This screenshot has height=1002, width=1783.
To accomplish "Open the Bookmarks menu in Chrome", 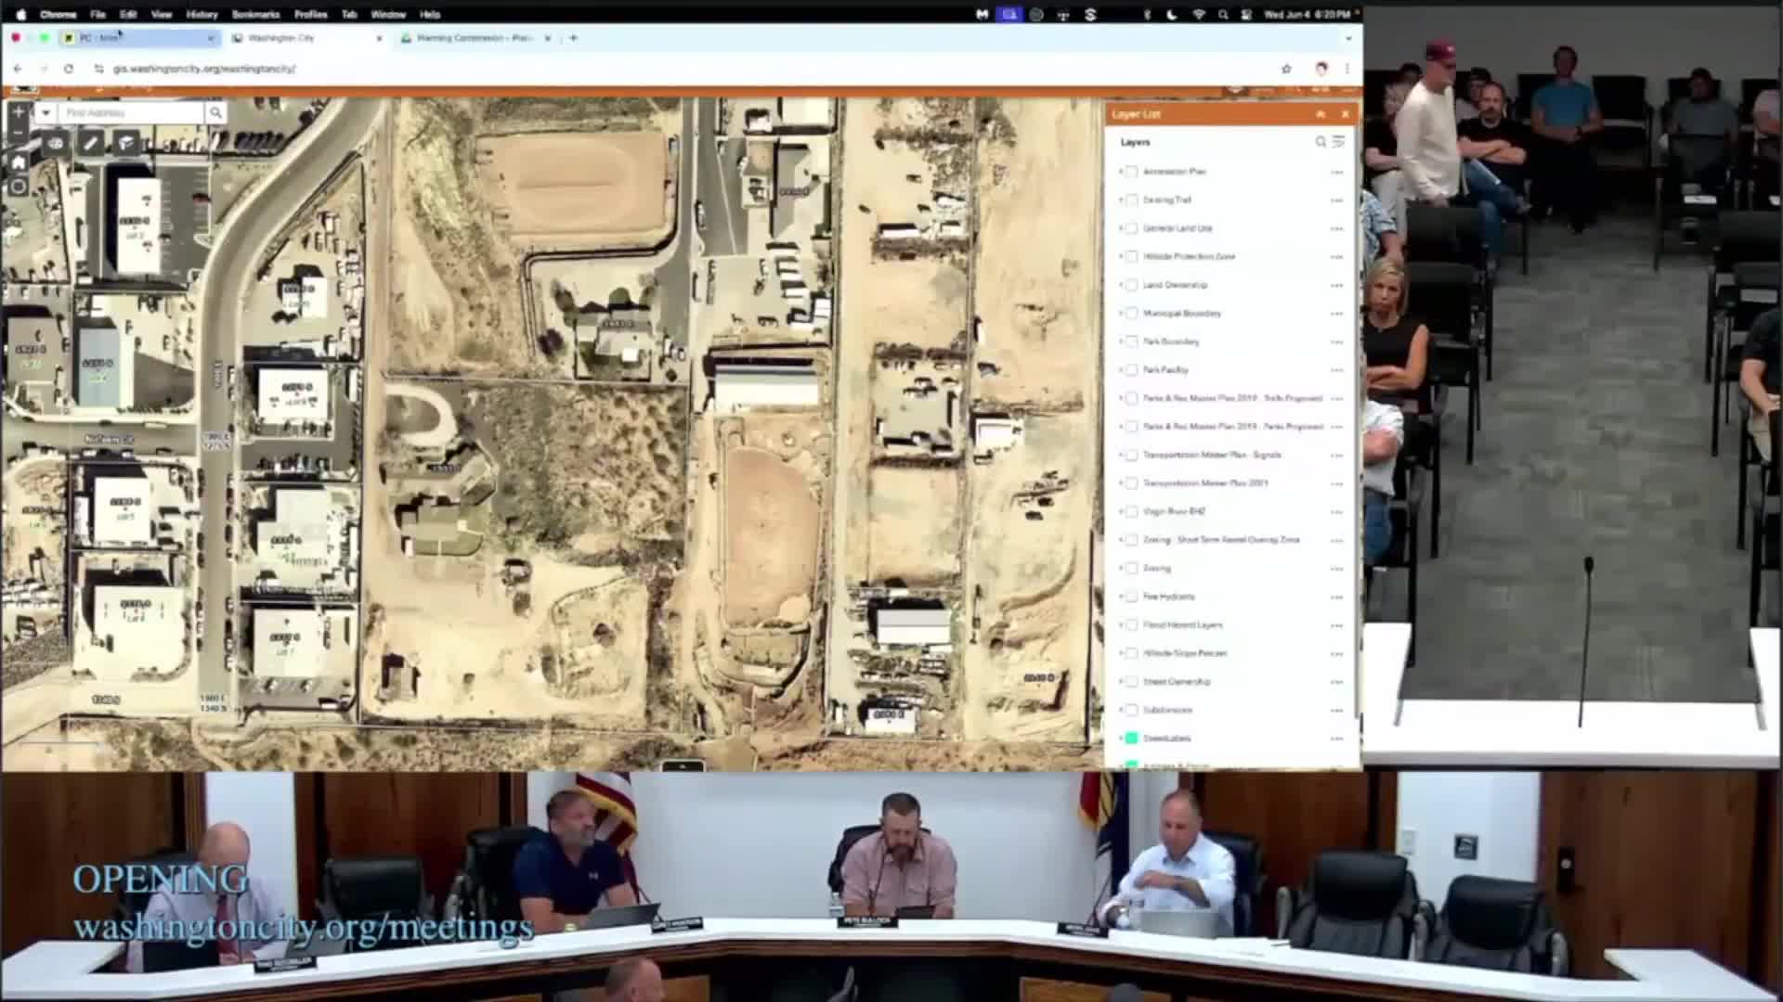I will tap(255, 14).
